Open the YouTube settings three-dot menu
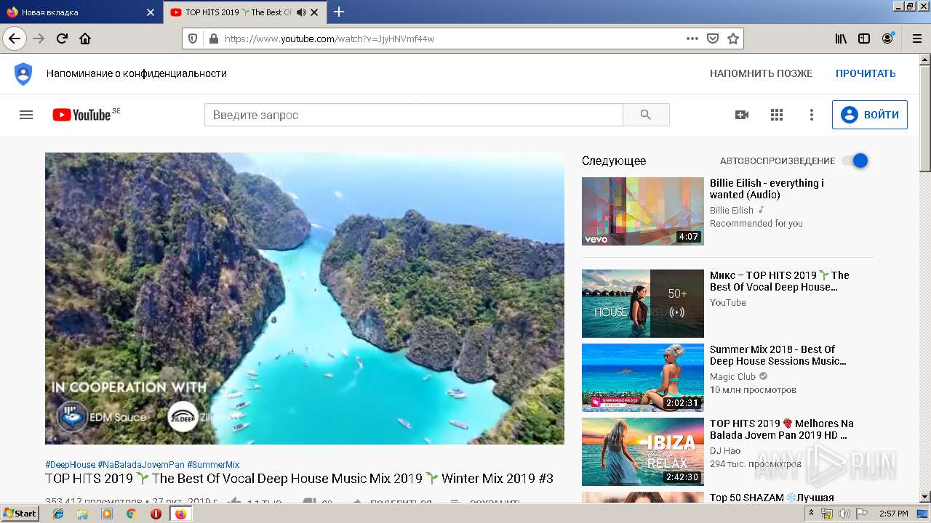The image size is (931, 523). [x=812, y=115]
